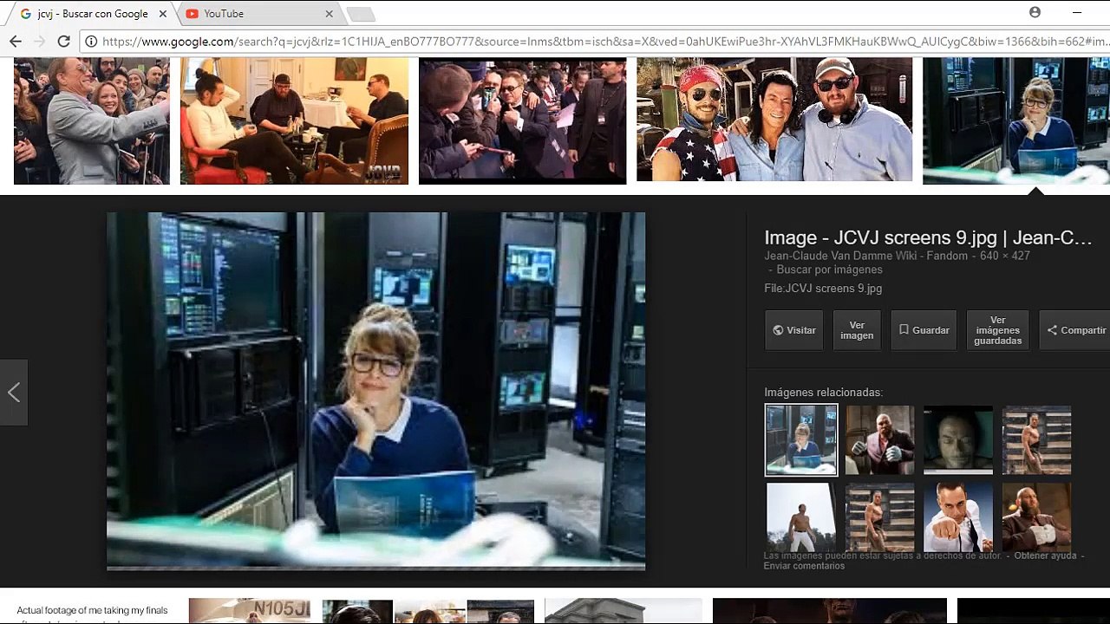Minimize the Chrome window
The height and width of the screenshot is (624, 1110).
[1077, 13]
